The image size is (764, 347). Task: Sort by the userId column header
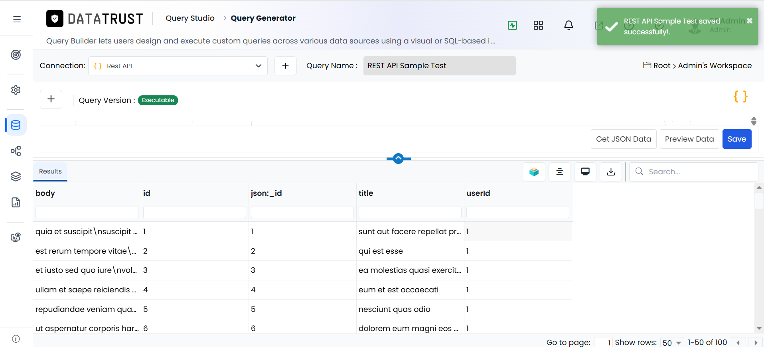point(478,193)
